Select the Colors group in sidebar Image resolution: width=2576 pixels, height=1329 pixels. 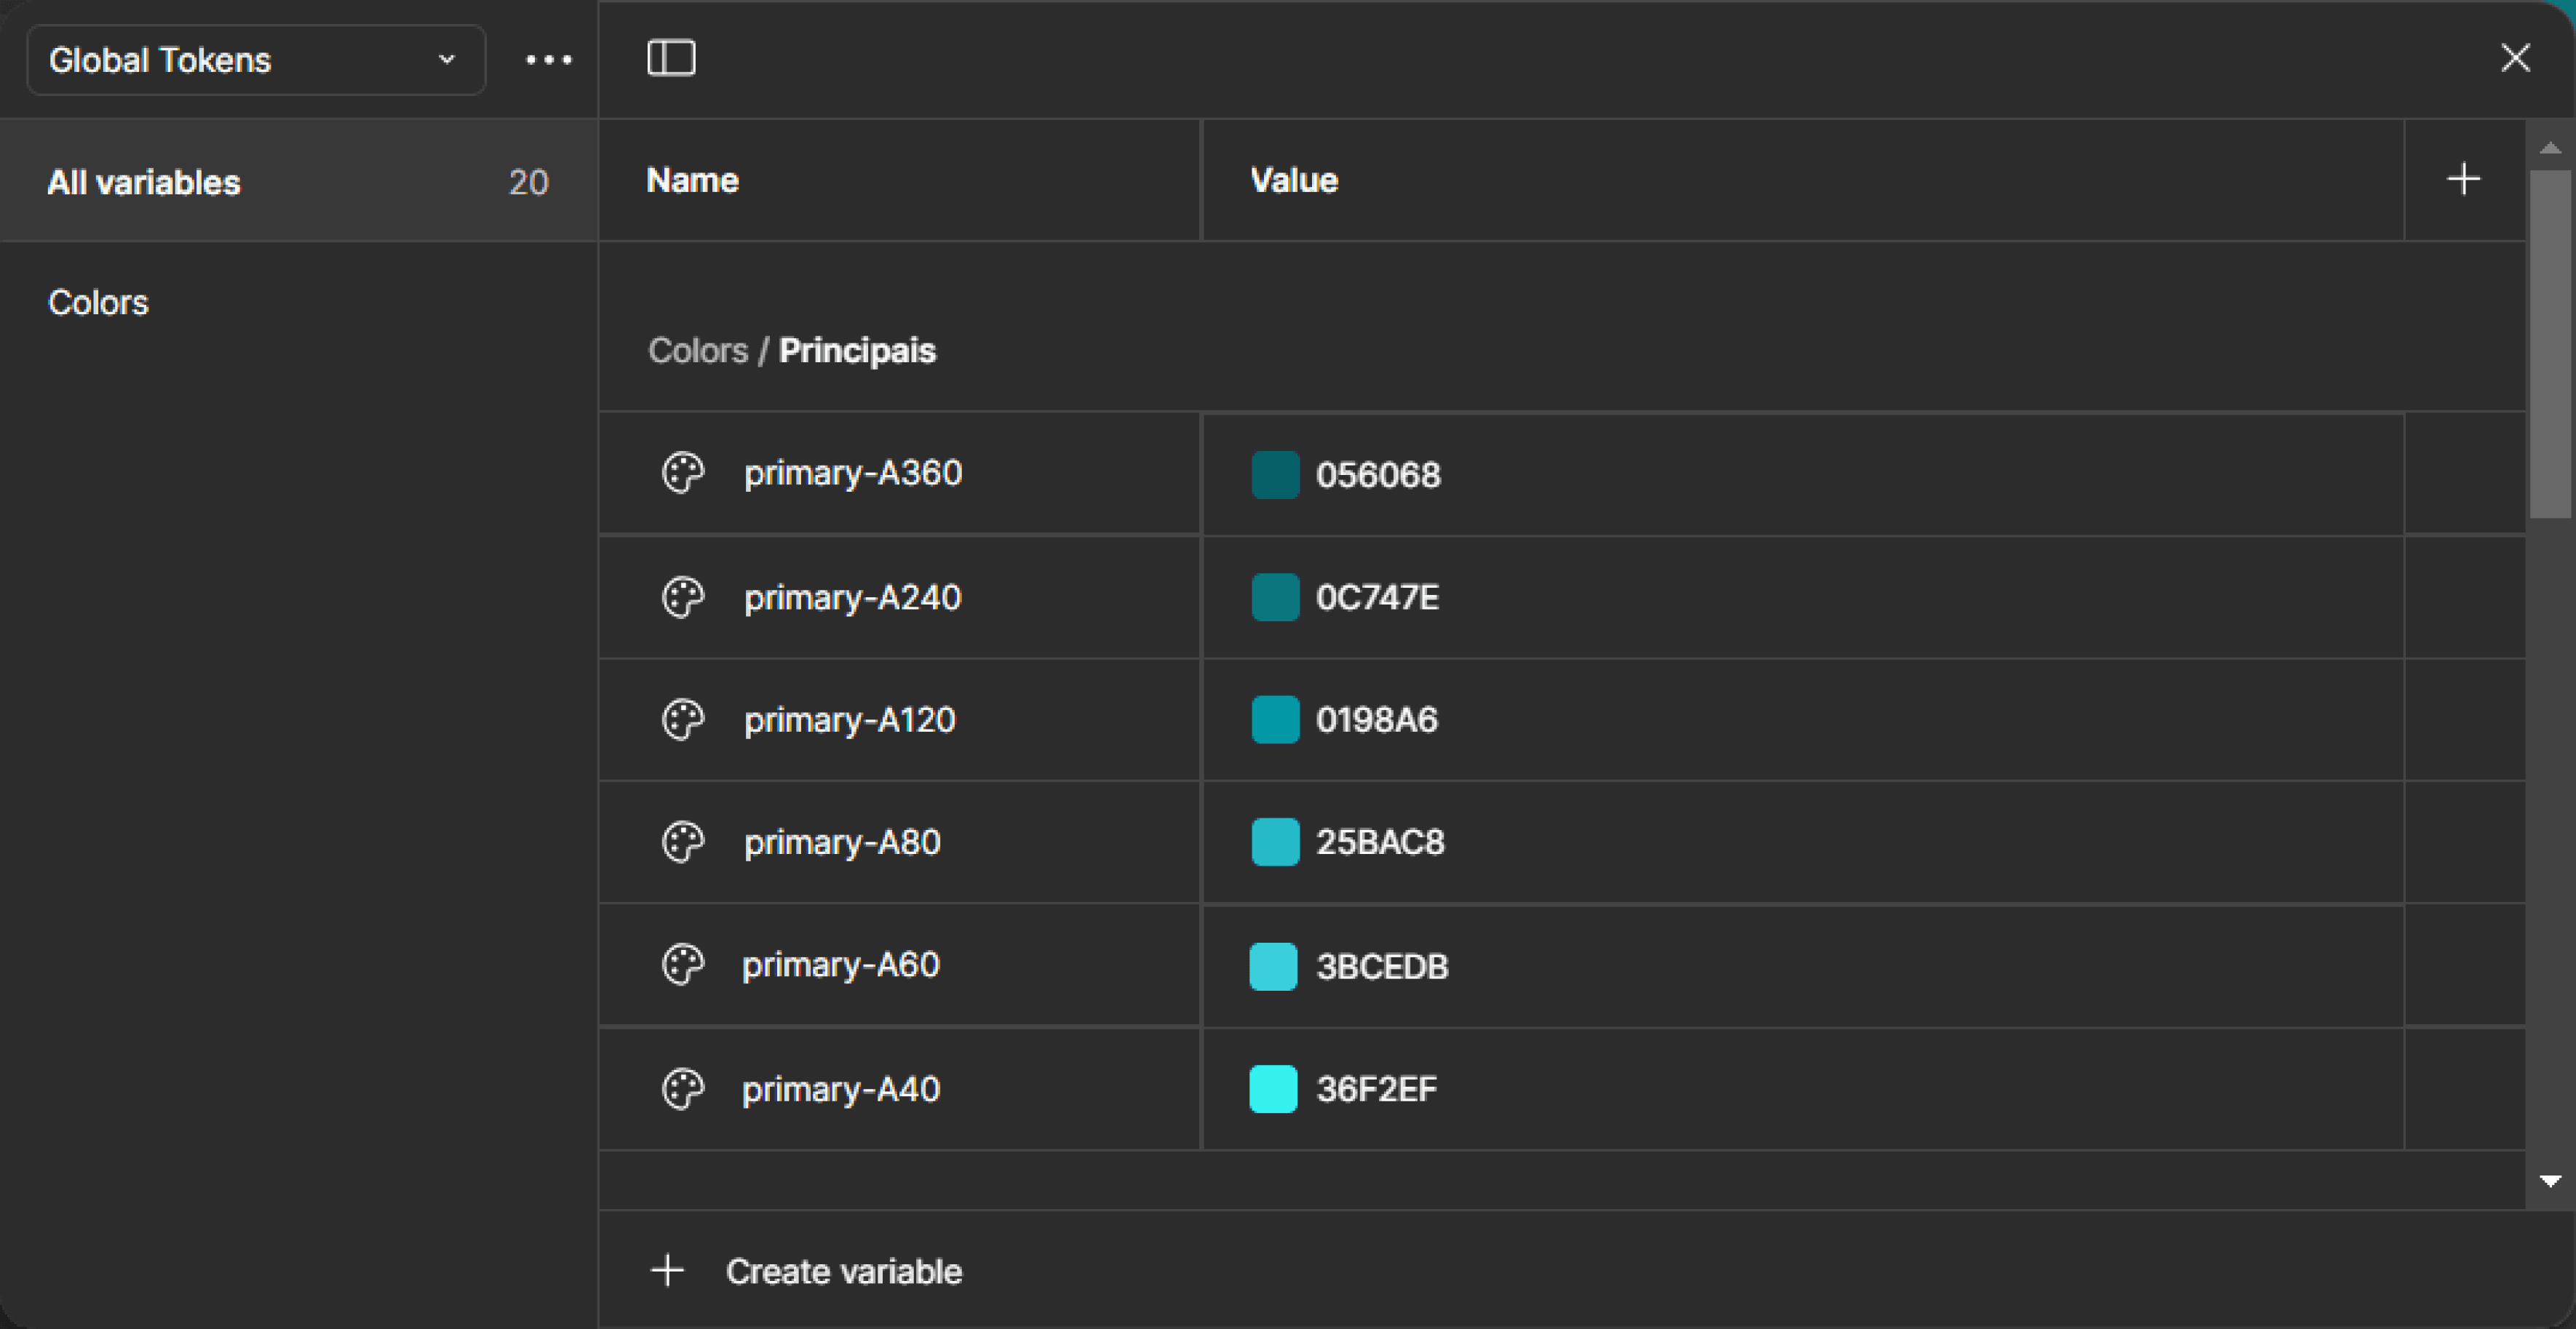pos(98,303)
